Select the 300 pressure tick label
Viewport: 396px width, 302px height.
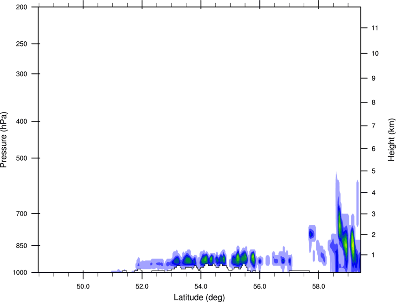[x=22, y=74]
